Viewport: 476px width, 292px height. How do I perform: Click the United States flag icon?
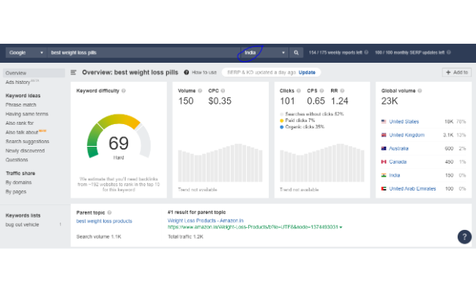pyautogui.click(x=384, y=121)
